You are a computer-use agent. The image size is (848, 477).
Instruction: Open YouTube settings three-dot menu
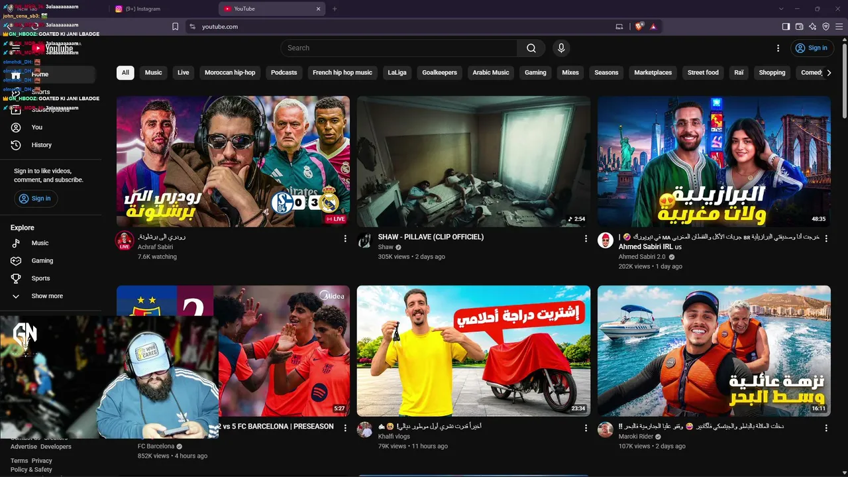pos(778,48)
